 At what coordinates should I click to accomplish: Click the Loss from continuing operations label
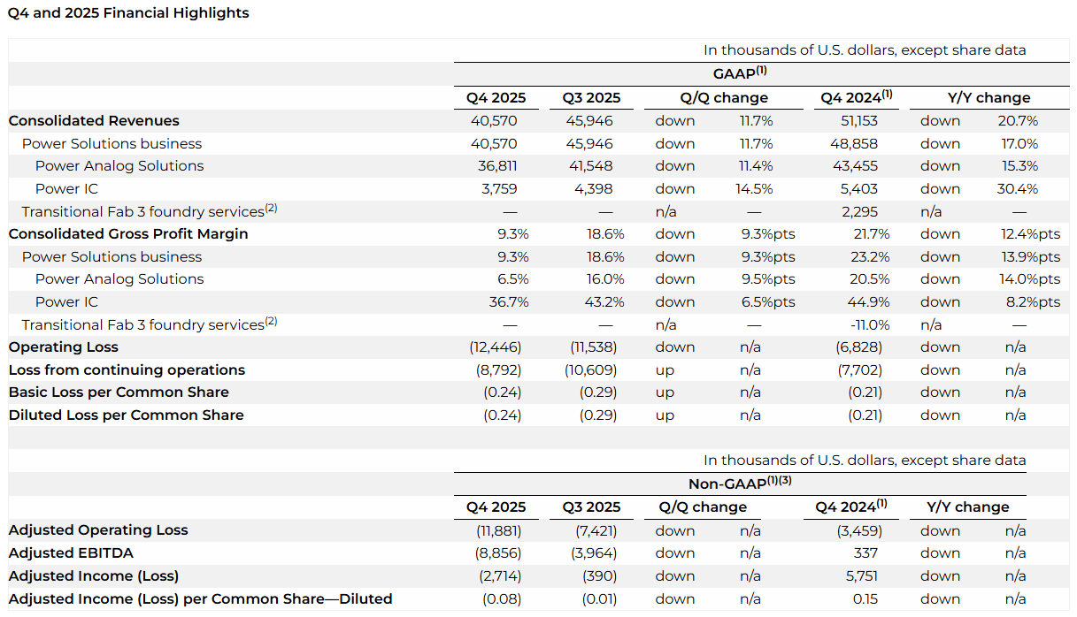pos(127,370)
